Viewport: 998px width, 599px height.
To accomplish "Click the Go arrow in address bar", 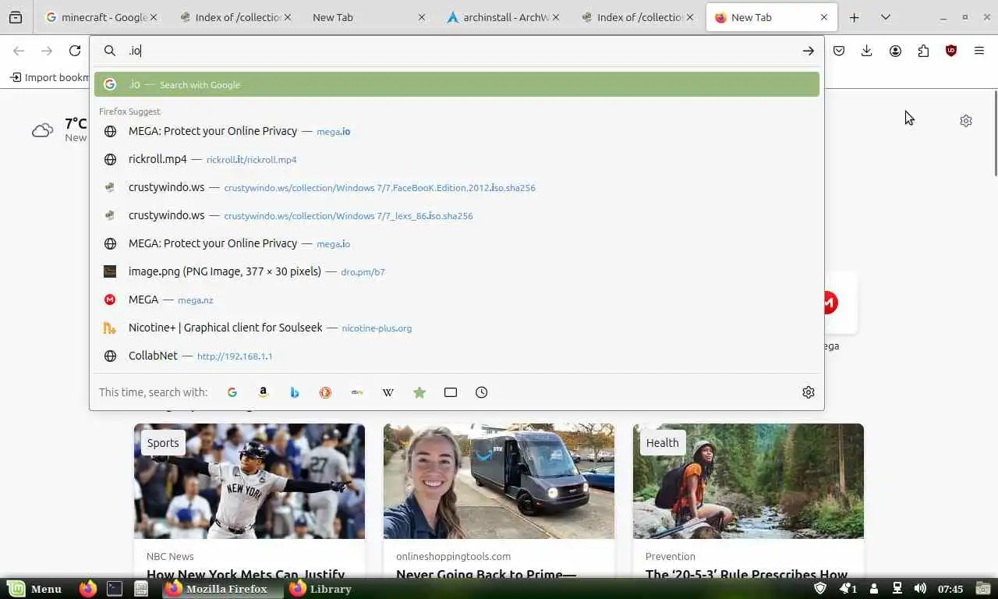I will (808, 51).
